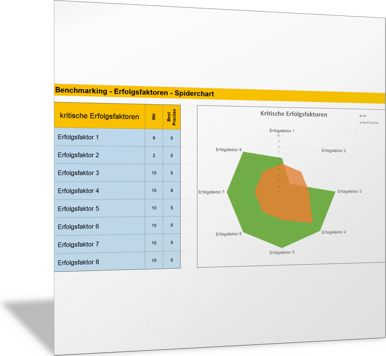Select Best Practise value for Erfolgsfaktor 8
The height and width of the screenshot is (356, 386).
(172, 260)
